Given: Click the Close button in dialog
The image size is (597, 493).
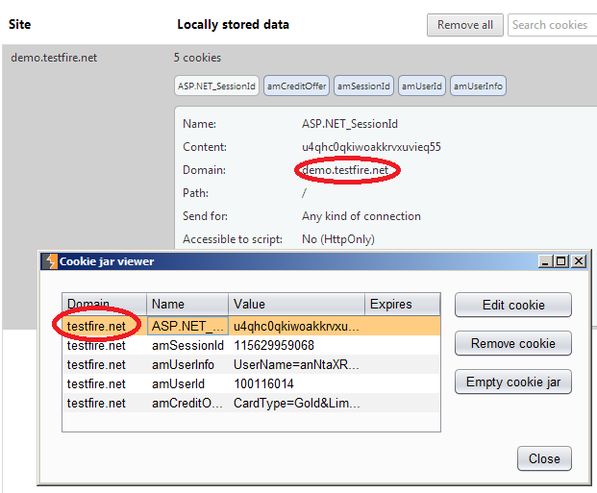Looking at the screenshot, I should 544,458.
